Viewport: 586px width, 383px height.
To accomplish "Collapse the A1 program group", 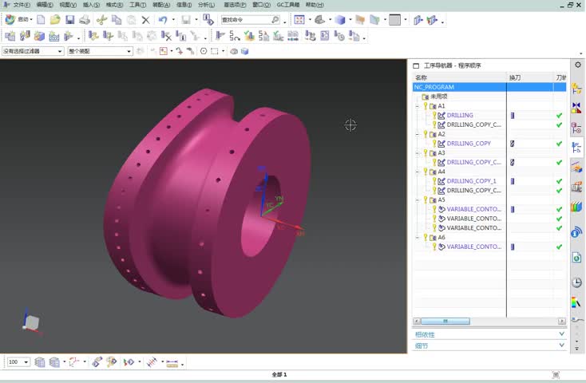I will (x=417, y=106).
